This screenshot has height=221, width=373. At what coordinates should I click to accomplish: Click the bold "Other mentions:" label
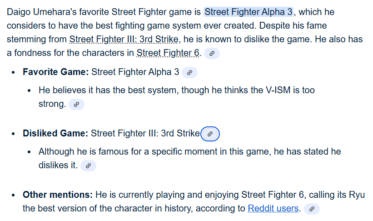(58, 195)
